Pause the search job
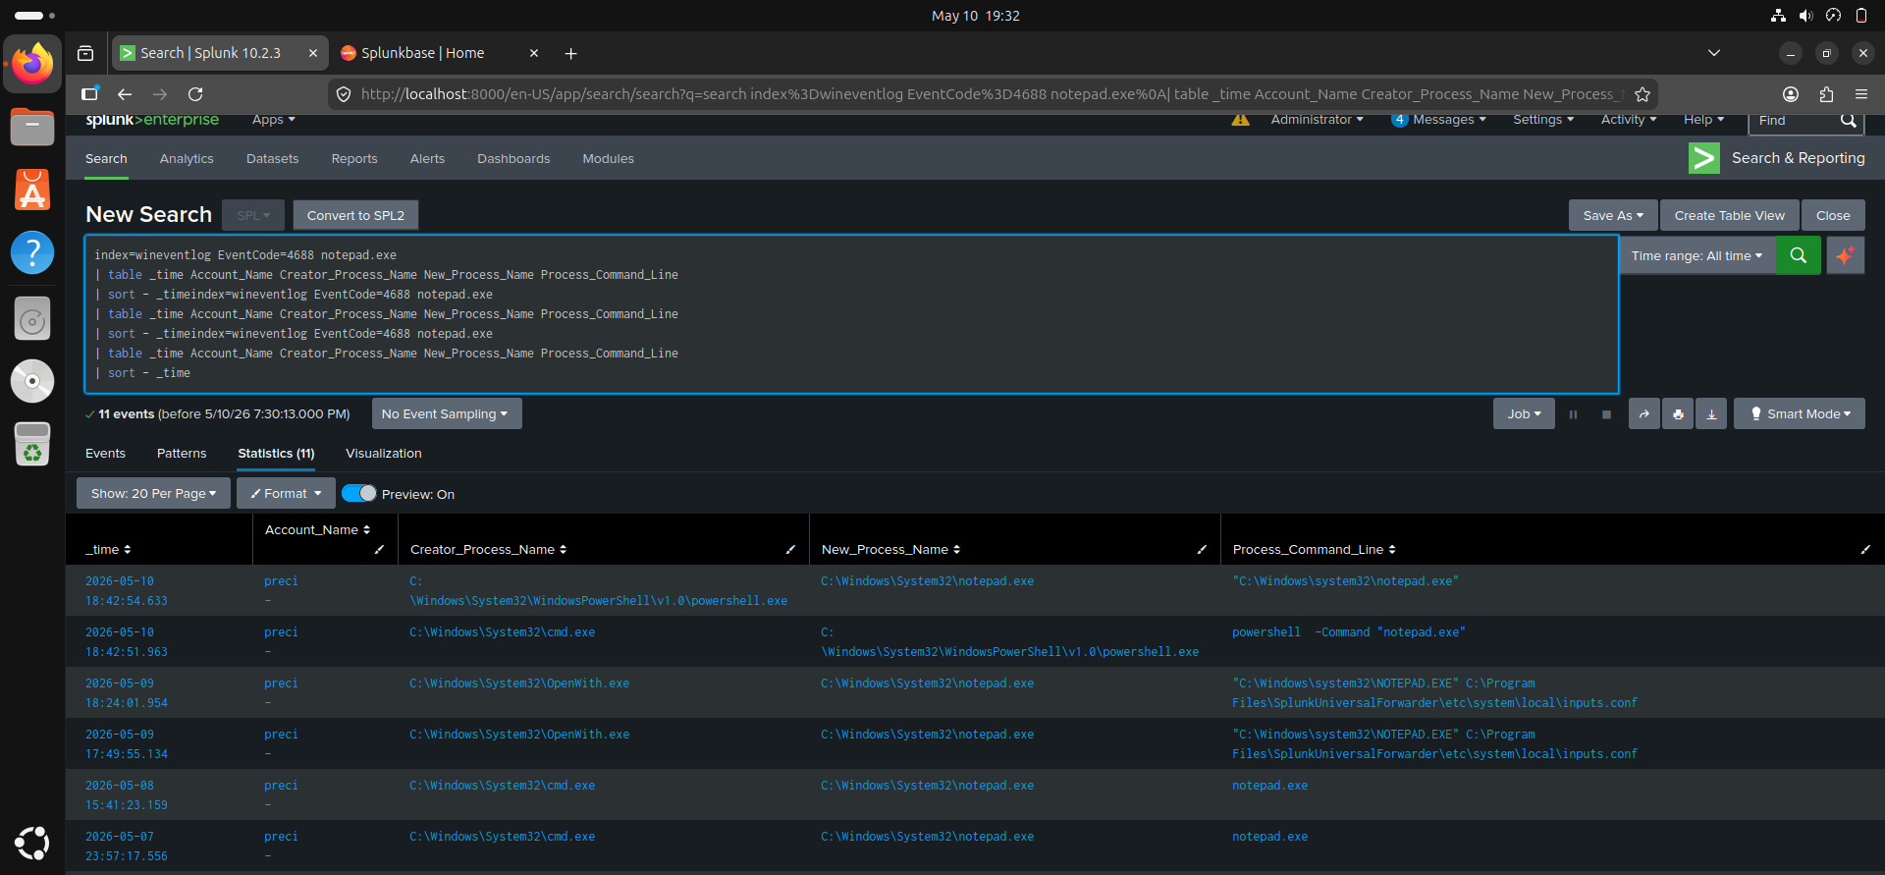The width and height of the screenshot is (1885, 875). pyautogui.click(x=1573, y=414)
